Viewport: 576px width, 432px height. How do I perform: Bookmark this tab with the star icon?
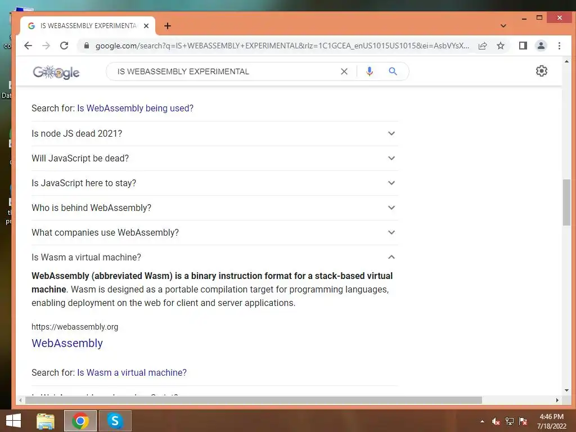point(500,46)
